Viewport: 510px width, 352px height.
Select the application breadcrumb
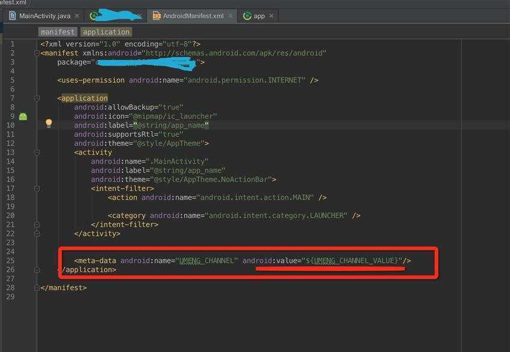point(106,32)
